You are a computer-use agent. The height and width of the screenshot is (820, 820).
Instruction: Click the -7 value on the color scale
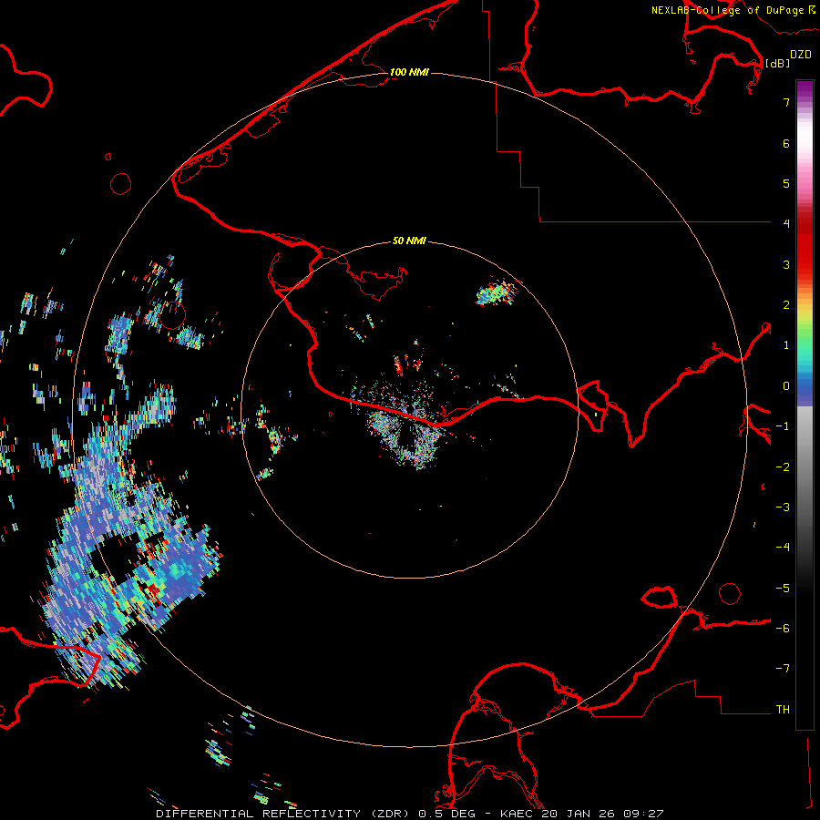coord(783,669)
